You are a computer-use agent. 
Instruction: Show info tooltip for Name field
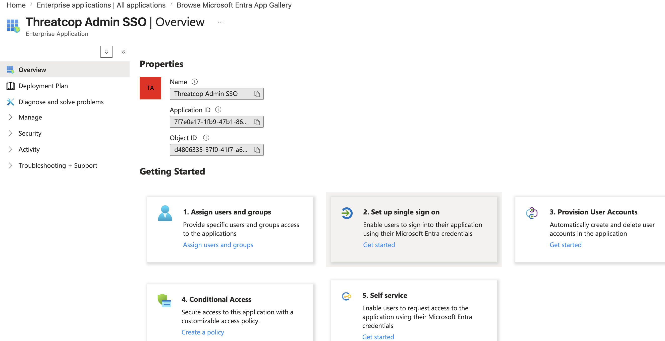194,82
